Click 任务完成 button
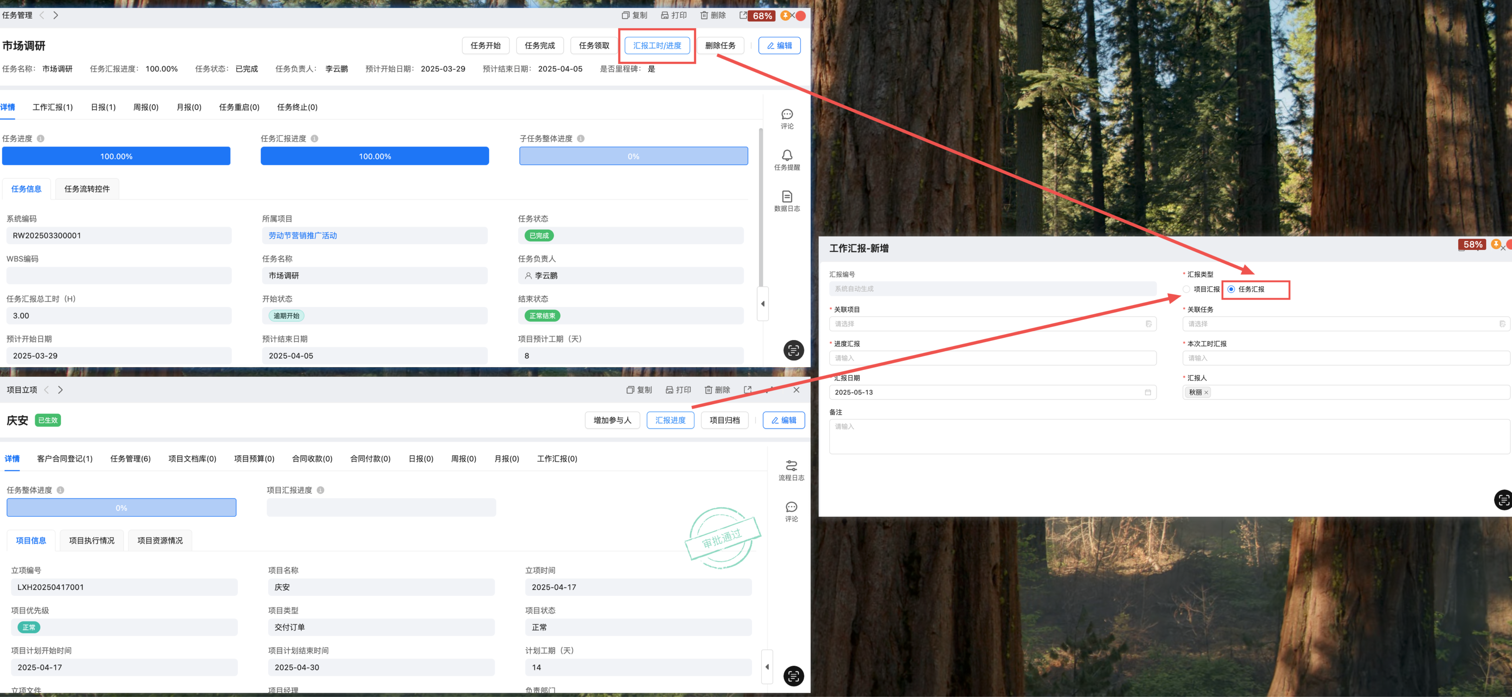 (x=540, y=46)
